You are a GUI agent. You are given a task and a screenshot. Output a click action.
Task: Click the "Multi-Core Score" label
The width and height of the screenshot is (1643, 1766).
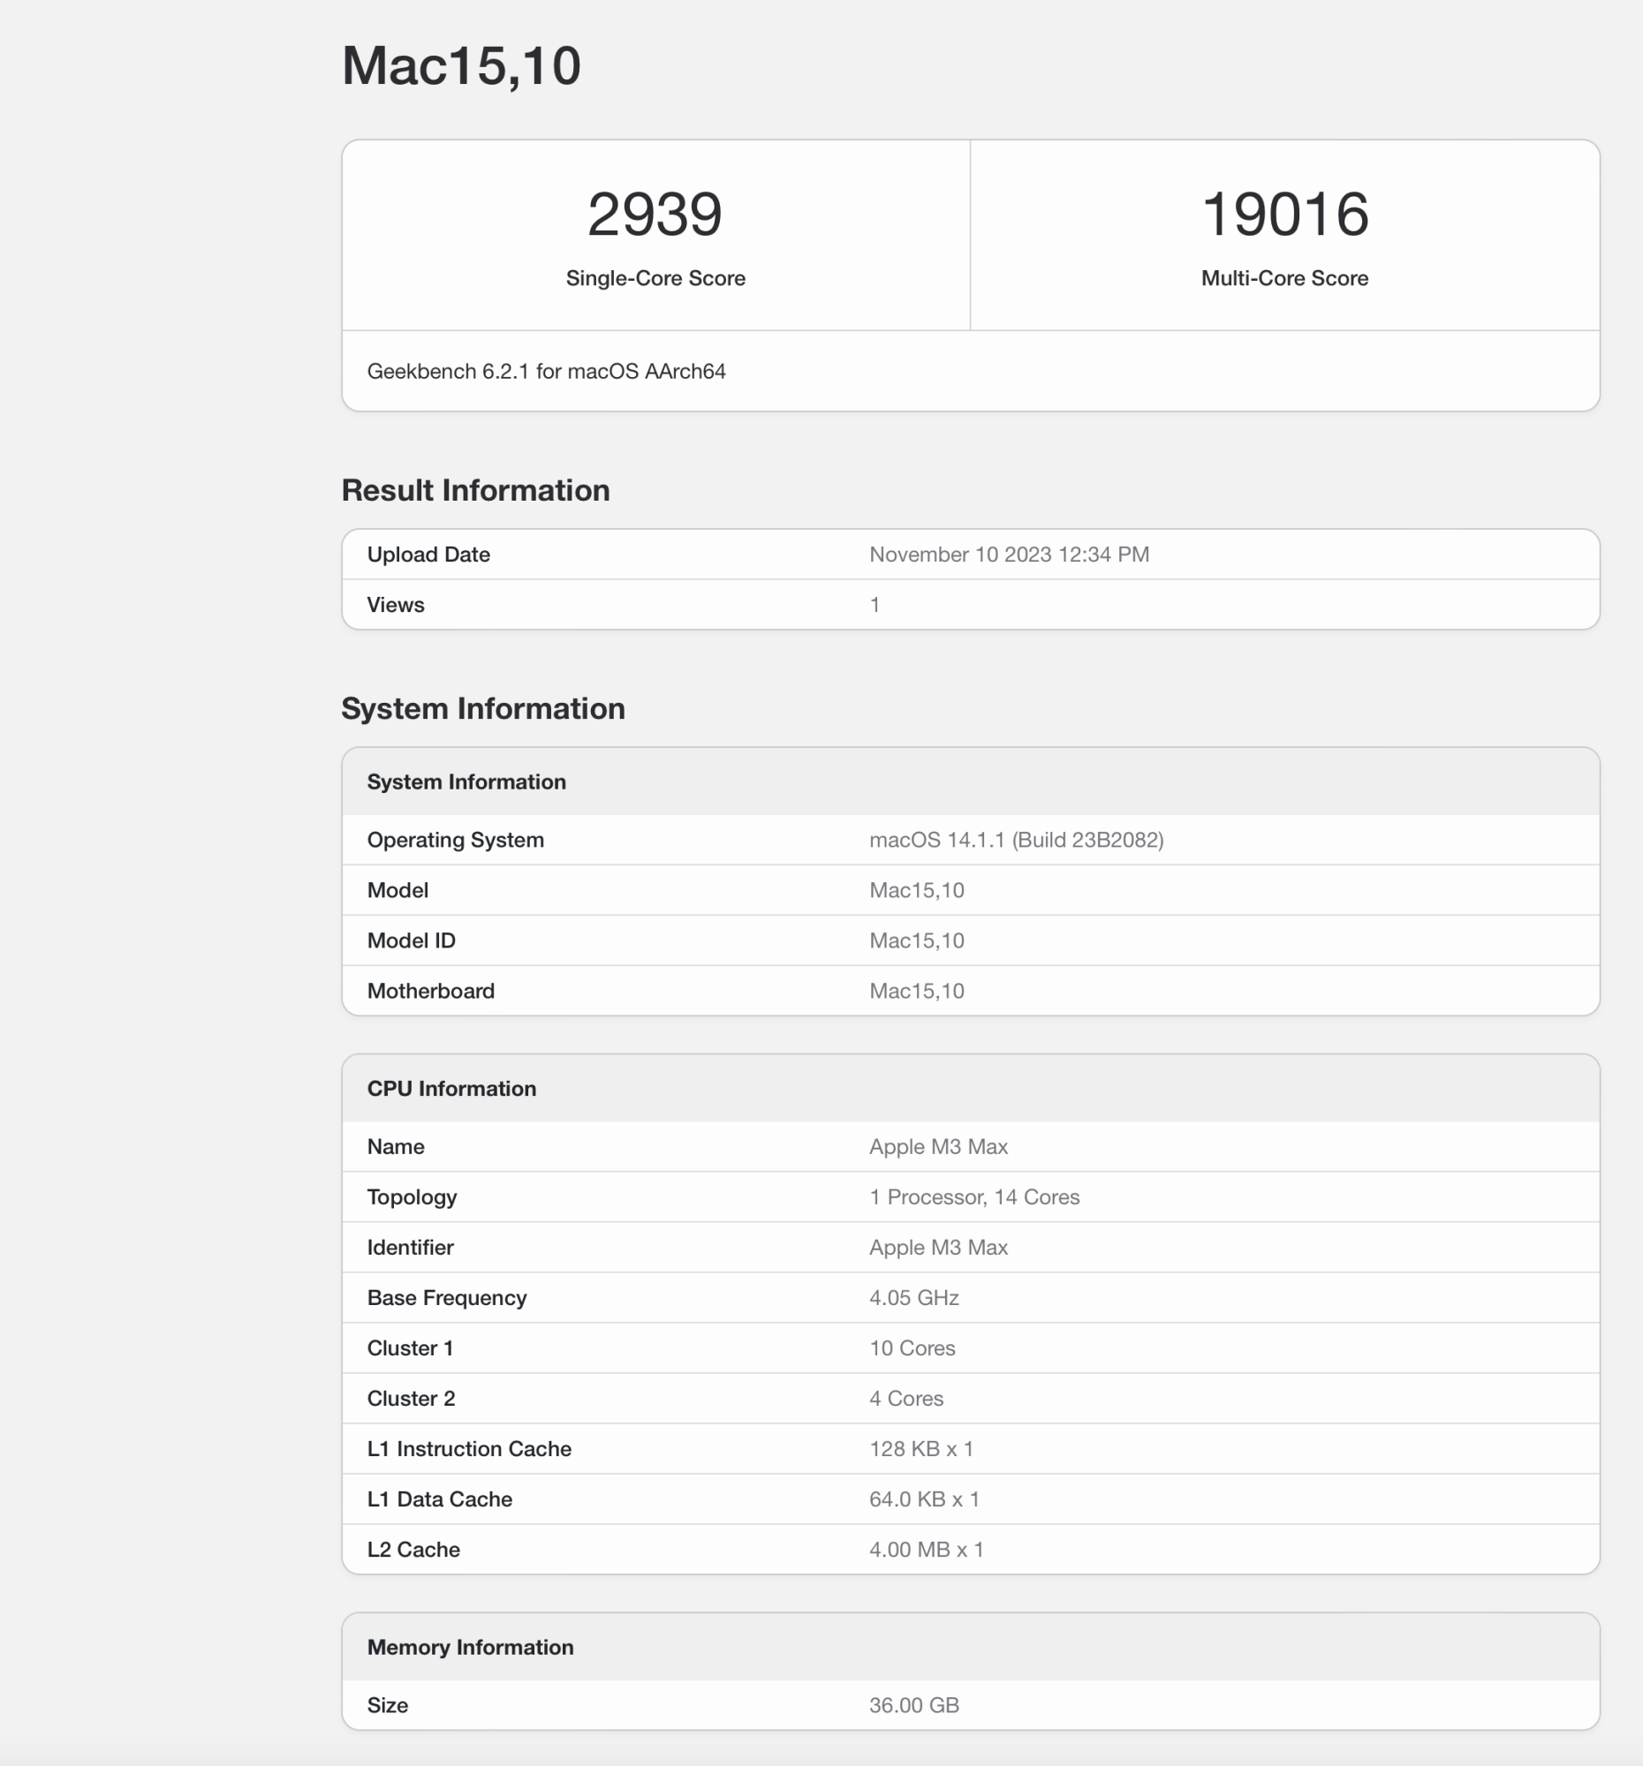click(x=1285, y=278)
